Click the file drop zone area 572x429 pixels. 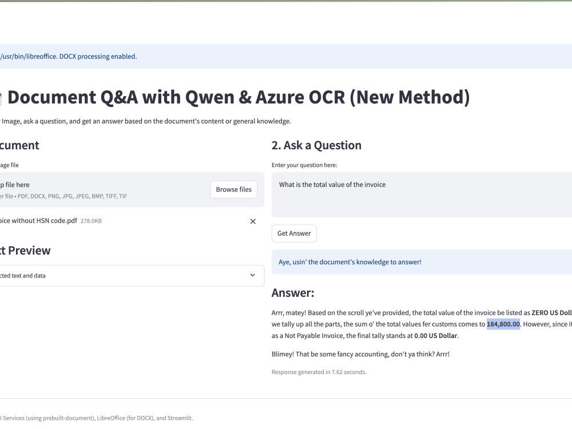coord(132,190)
